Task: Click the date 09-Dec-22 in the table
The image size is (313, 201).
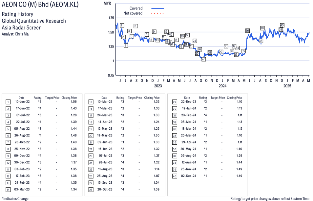Action: click(22, 155)
